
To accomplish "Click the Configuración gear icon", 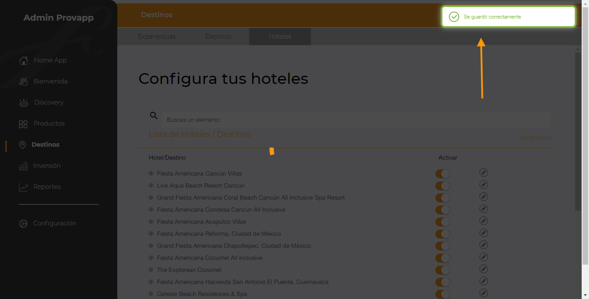I will pos(23,224).
